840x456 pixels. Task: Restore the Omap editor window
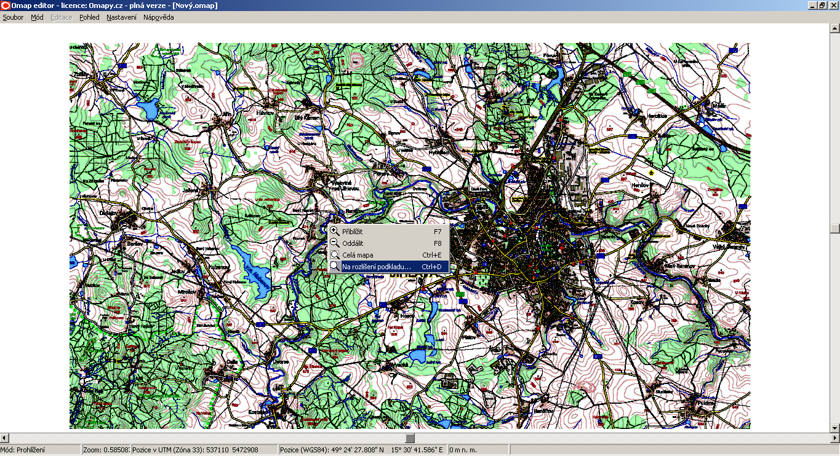(823, 6)
